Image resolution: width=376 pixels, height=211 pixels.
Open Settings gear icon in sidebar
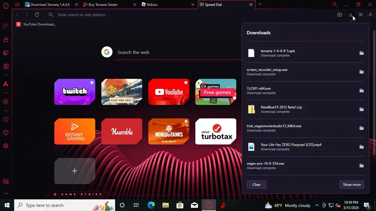6,146
